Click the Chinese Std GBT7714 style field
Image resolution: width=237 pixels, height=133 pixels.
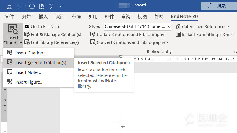135,26
